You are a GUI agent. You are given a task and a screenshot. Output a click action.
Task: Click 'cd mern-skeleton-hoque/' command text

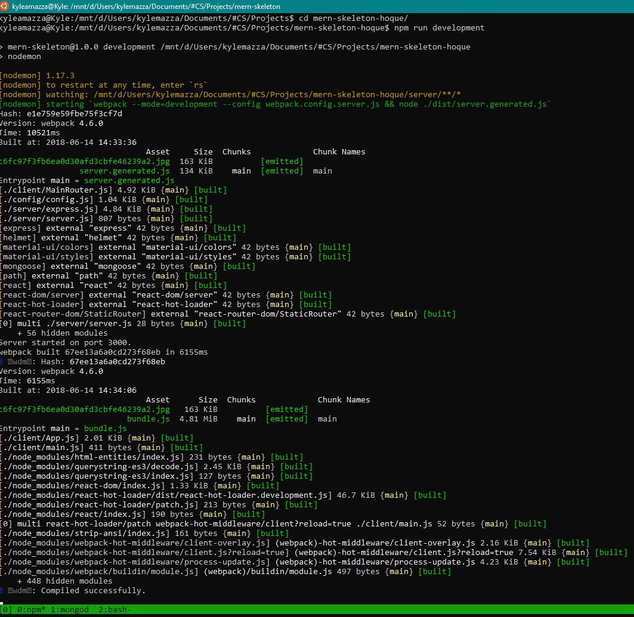(x=354, y=18)
